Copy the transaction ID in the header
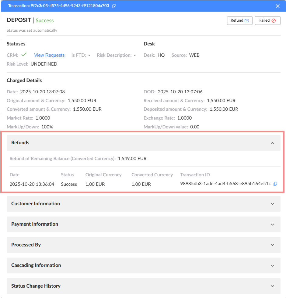The height and width of the screenshot is (298, 286). [114, 6]
